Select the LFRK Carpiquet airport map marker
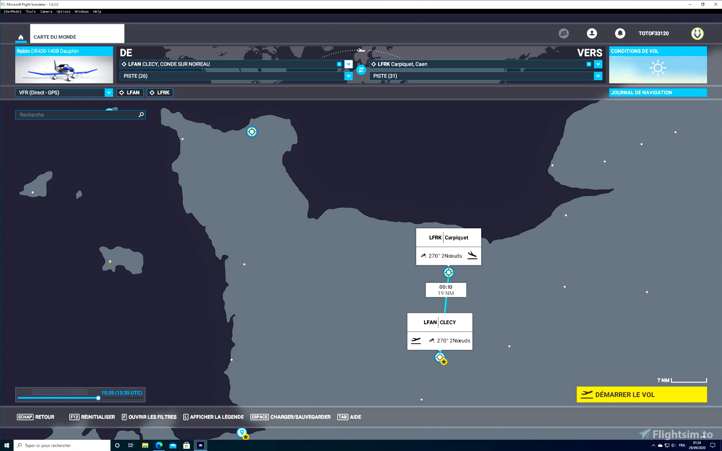722x451 pixels. click(449, 272)
